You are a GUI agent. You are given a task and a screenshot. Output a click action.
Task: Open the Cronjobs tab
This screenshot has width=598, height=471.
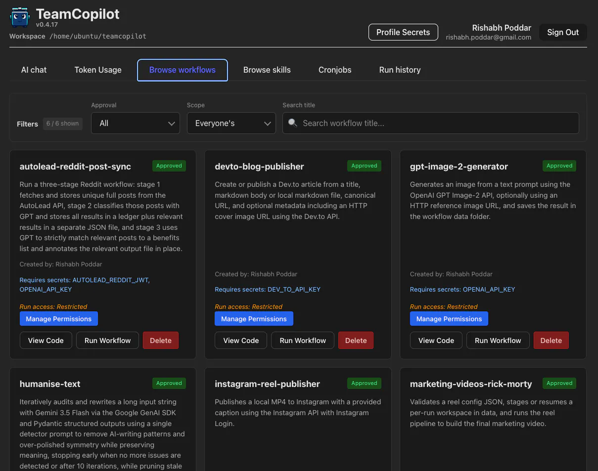click(x=335, y=70)
